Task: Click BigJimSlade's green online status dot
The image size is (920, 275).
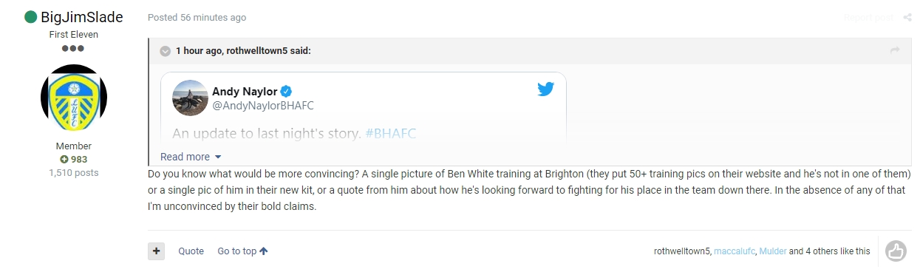Action: pos(30,17)
